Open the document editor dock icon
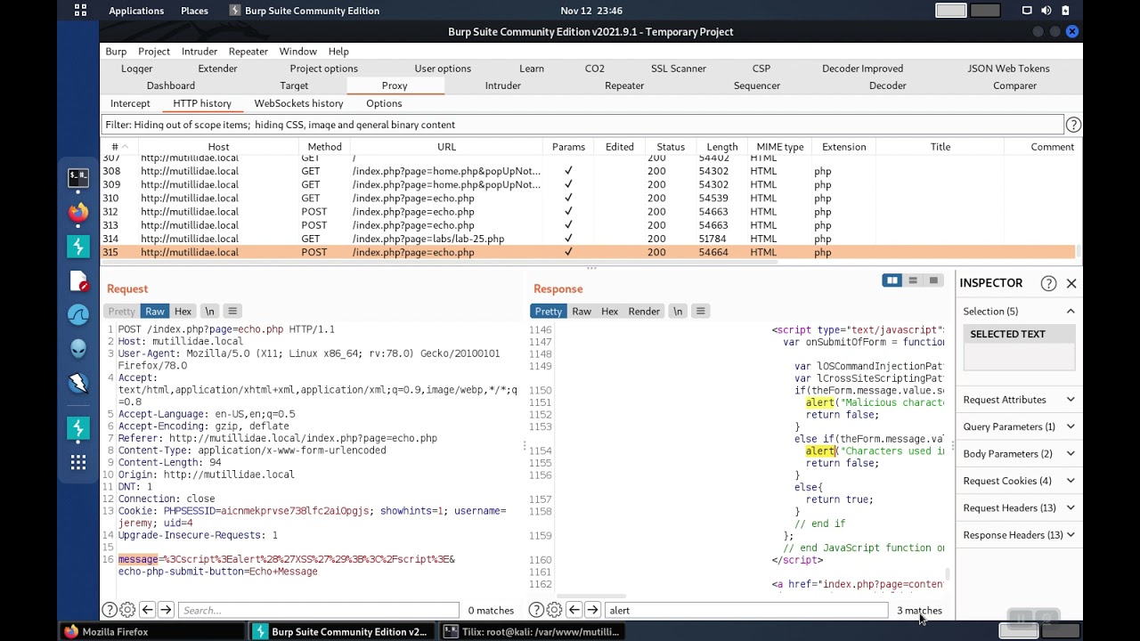 (78, 280)
